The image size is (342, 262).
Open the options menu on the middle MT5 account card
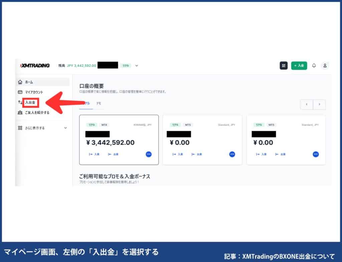pyautogui.click(x=232, y=154)
